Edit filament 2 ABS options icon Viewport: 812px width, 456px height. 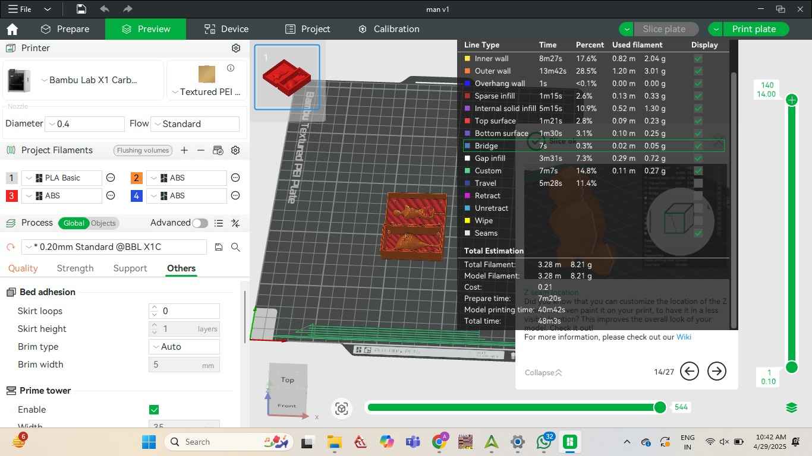(x=235, y=178)
